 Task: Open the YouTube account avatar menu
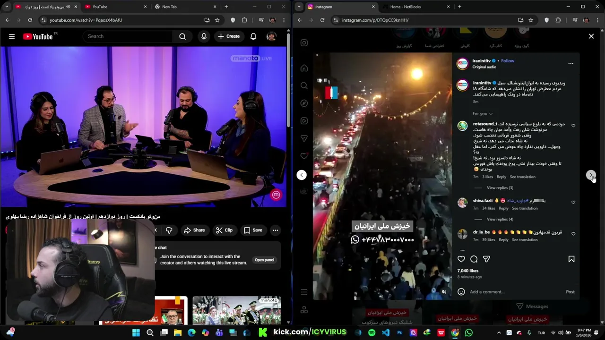click(271, 36)
